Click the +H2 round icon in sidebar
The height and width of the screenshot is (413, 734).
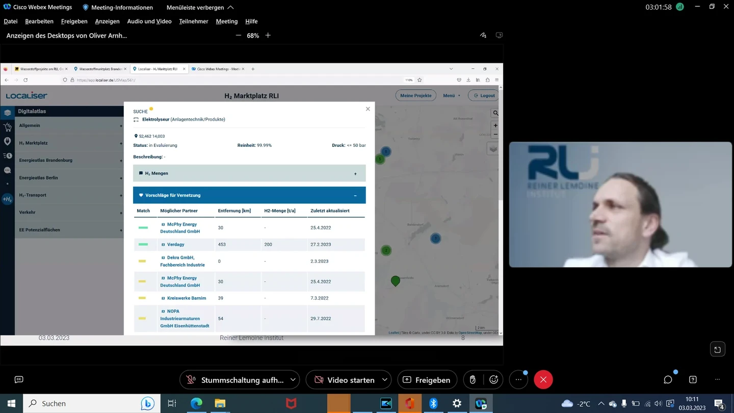pyautogui.click(x=7, y=199)
